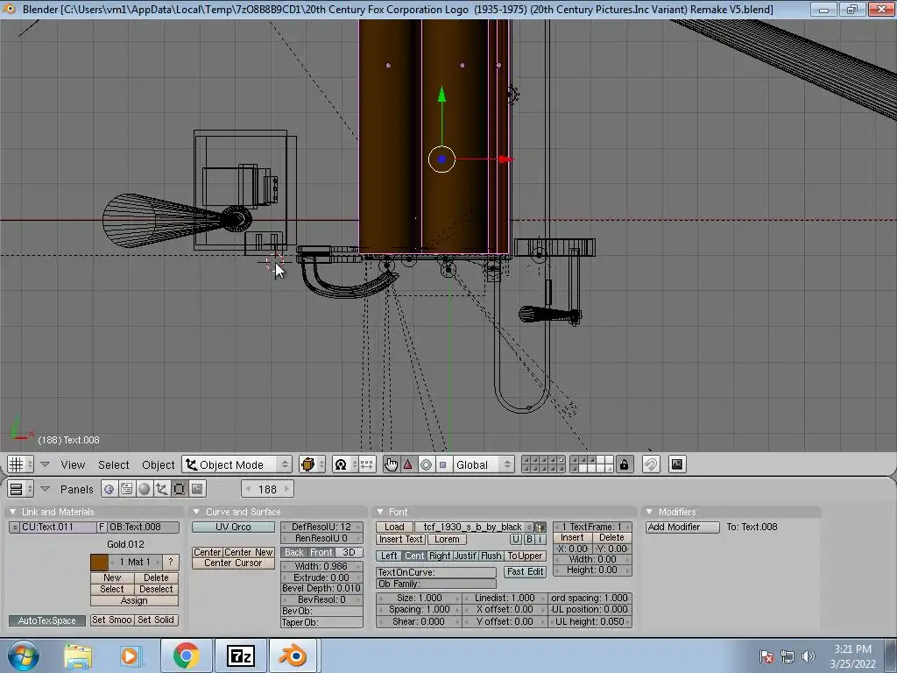Toggle the 3D curve option
Viewport: 897px width, 673px height.
click(x=349, y=552)
